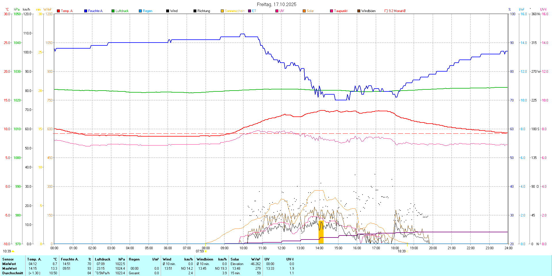Click the sun icon beside 10:39
Screen dimensions: 552x276
tap(13, 251)
